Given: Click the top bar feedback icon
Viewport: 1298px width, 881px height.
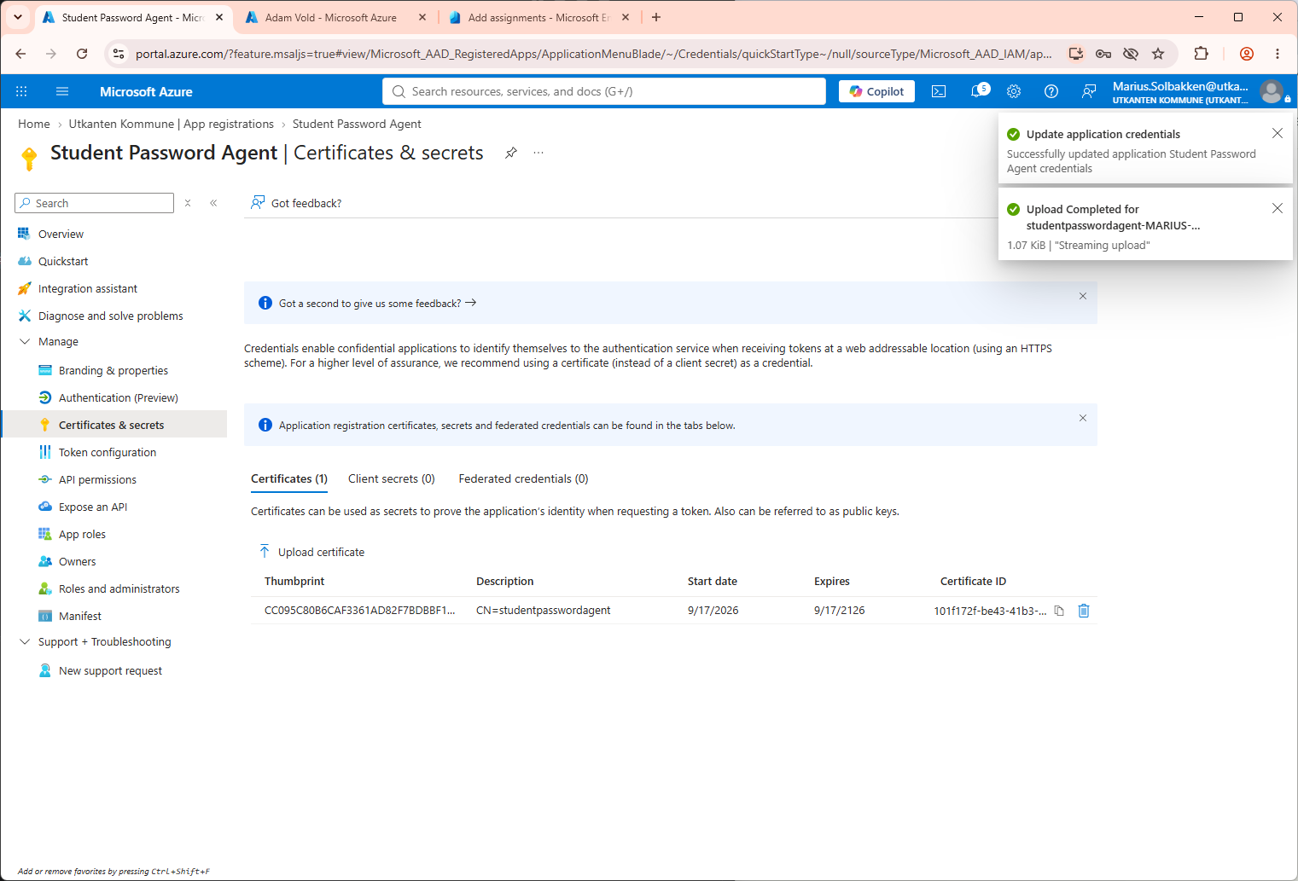Looking at the screenshot, I should [1089, 91].
